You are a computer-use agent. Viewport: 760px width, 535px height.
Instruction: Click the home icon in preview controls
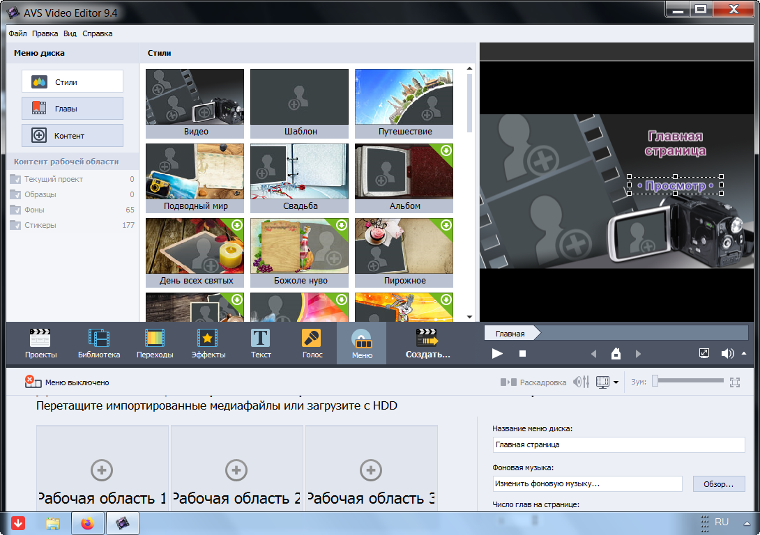point(616,354)
